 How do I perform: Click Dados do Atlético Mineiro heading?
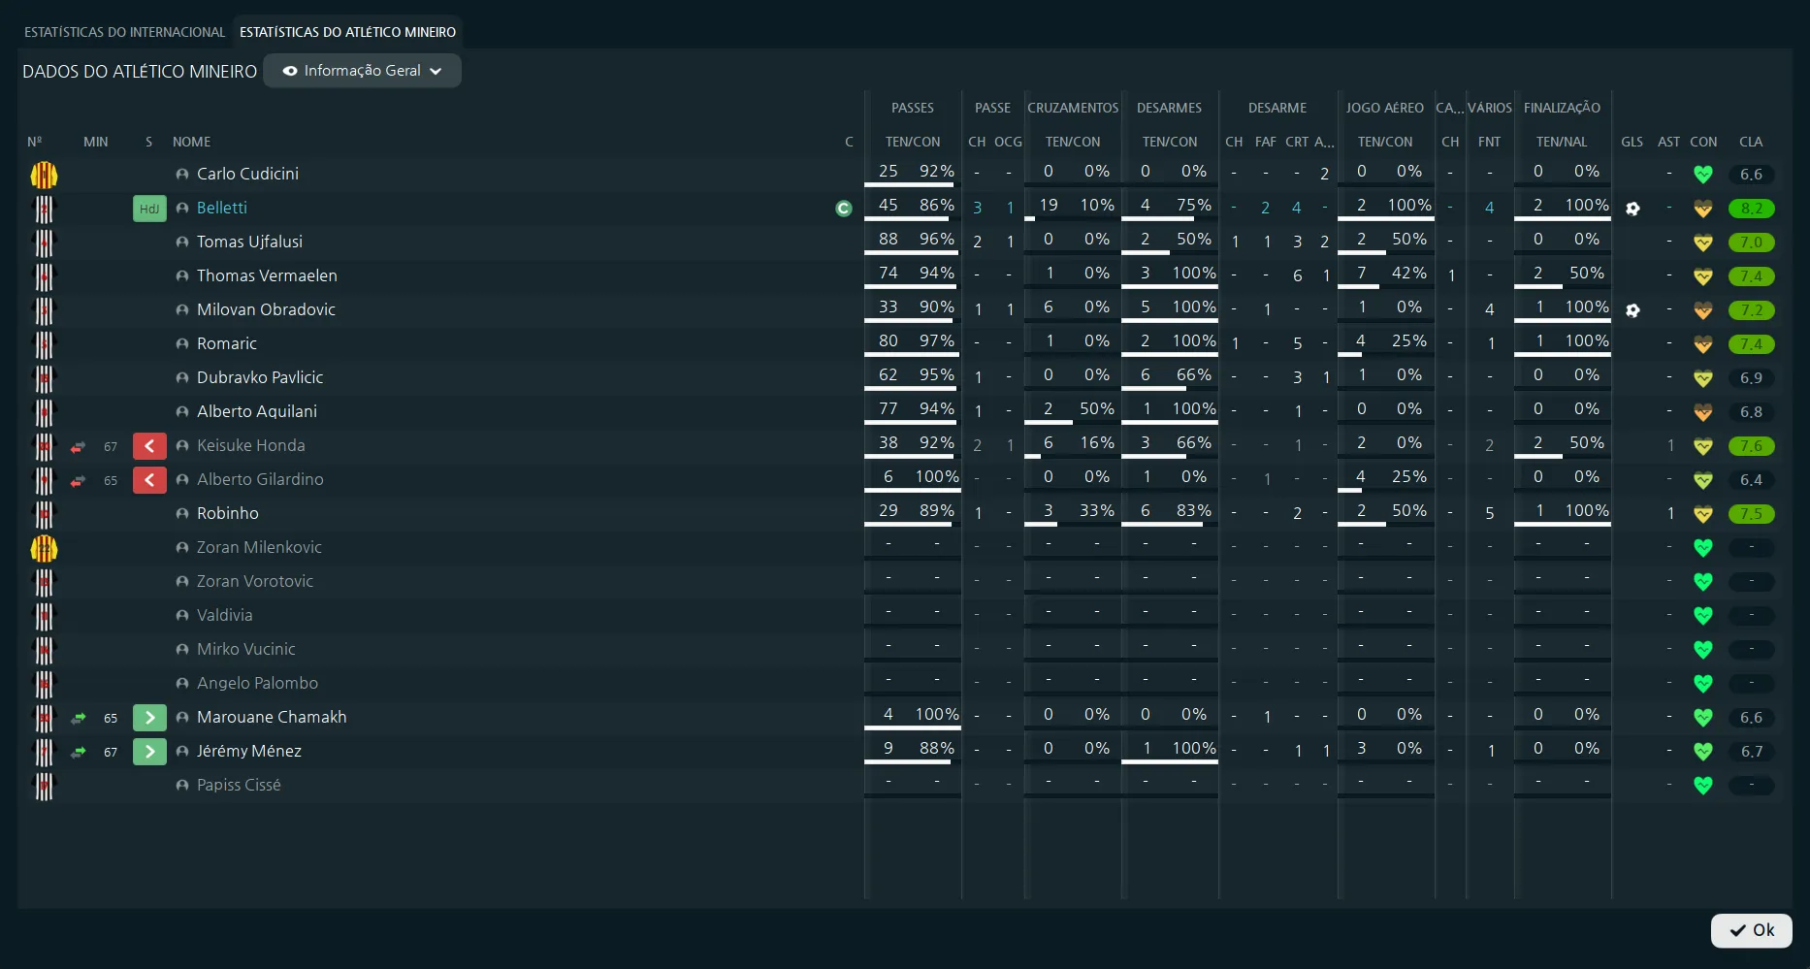point(140,72)
